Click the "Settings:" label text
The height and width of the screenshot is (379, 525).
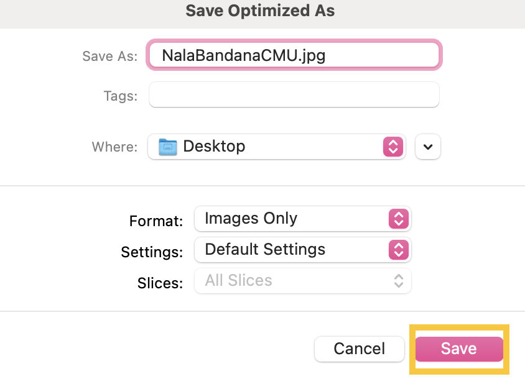click(152, 252)
